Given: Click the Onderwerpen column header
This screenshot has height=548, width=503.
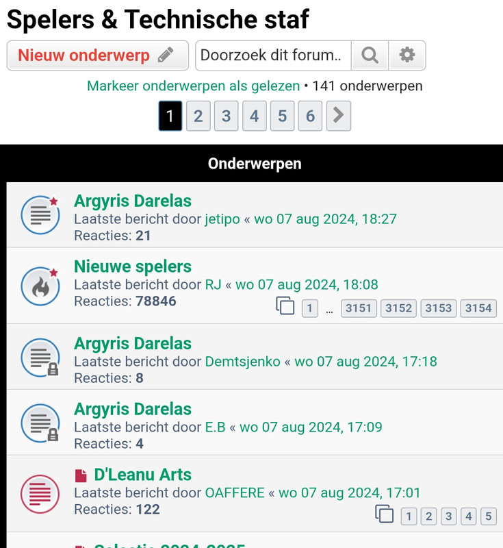Looking at the screenshot, I should click(x=255, y=164).
